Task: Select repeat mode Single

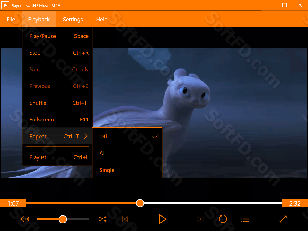Action: coord(127,170)
